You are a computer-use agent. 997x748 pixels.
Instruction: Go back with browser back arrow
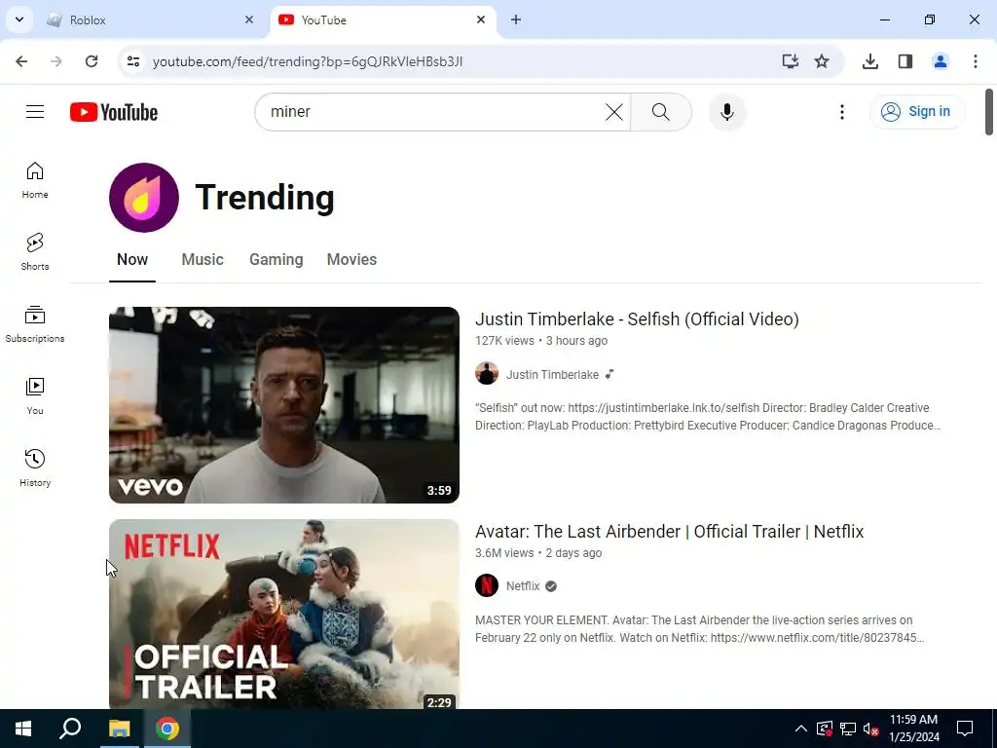pyautogui.click(x=21, y=61)
